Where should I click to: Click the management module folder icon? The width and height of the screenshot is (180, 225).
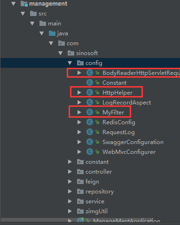click(x=24, y=4)
